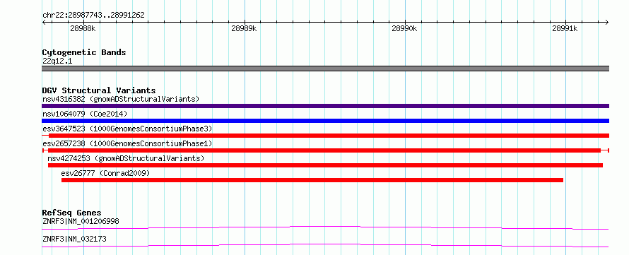Click the esv3647523 1000Genomes Phase3 label
The image size is (629, 255).
(x=127, y=129)
